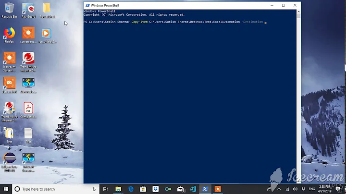The image size is (346, 194).
Task: Click the Task View button on taskbar
Action: pos(105,189)
